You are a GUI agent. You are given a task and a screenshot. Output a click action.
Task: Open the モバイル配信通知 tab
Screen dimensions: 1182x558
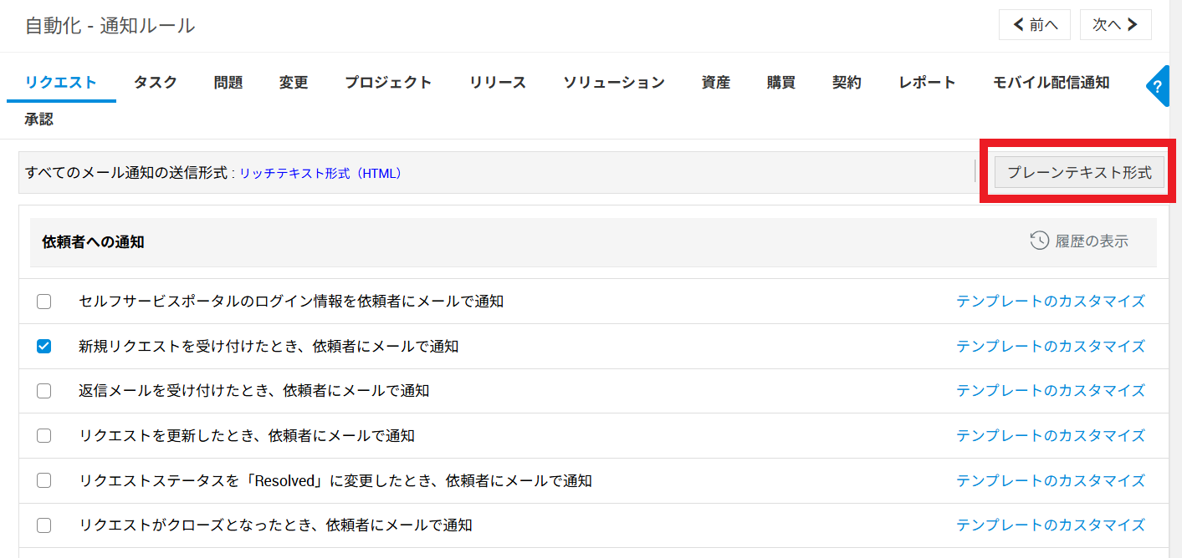tap(1051, 82)
